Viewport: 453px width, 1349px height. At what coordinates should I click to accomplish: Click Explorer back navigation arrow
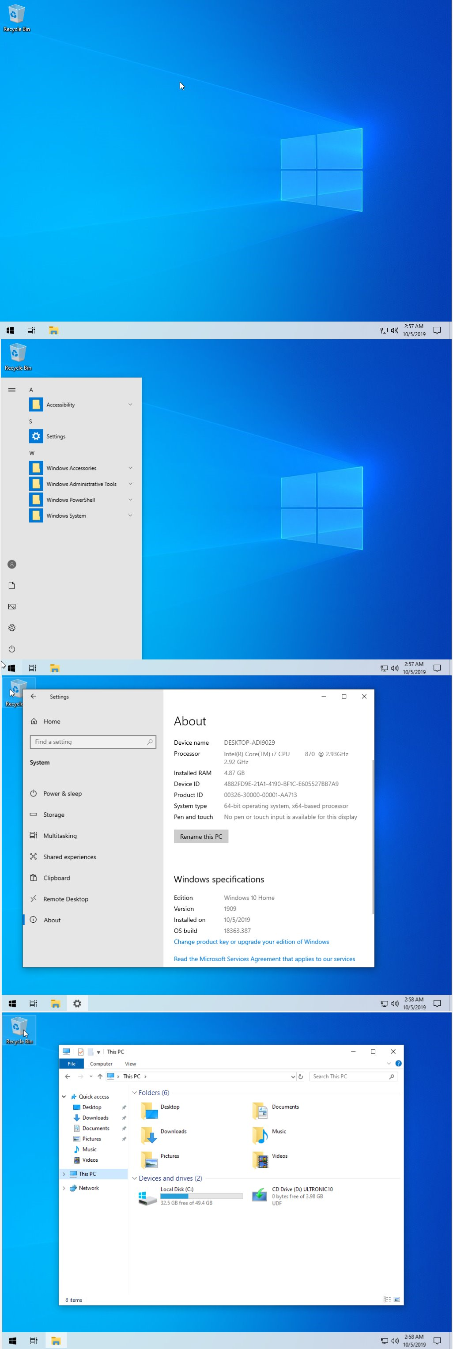(68, 1077)
